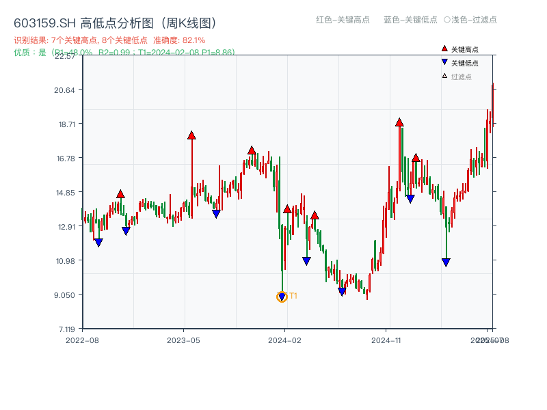Click the blue low marker near 10.98 in spring 2024

(306, 261)
